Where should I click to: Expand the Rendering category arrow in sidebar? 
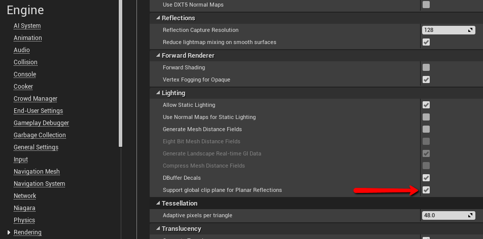[x=9, y=232]
